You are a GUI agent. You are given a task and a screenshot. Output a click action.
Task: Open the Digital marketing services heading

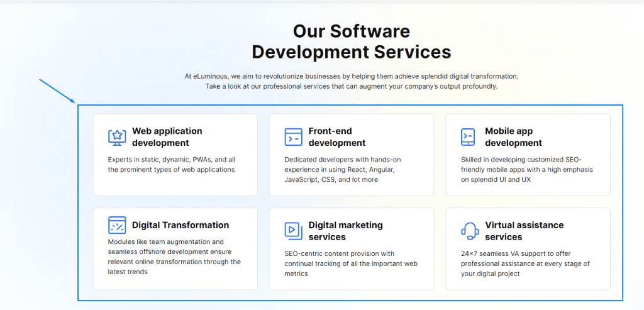tap(345, 231)
